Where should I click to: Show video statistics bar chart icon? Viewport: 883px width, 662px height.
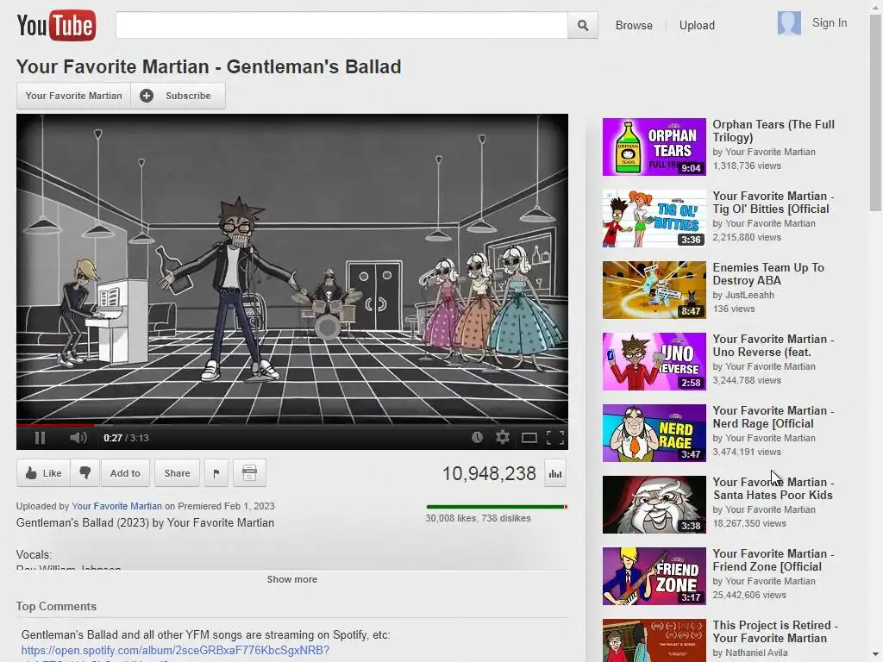[x=555, y=473]
